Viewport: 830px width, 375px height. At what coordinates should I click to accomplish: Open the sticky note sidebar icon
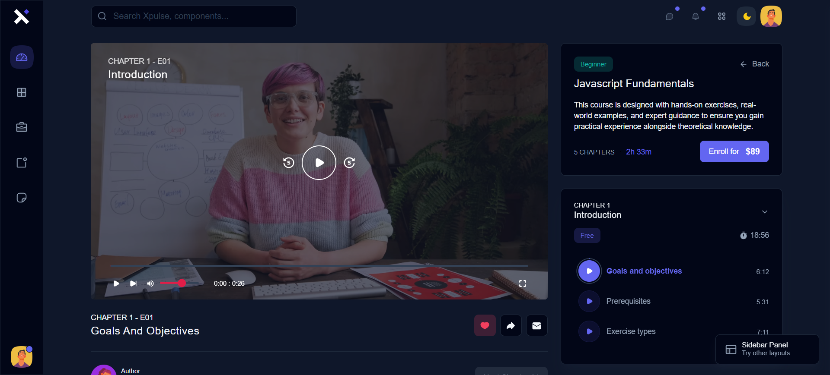tap(22, 198)
